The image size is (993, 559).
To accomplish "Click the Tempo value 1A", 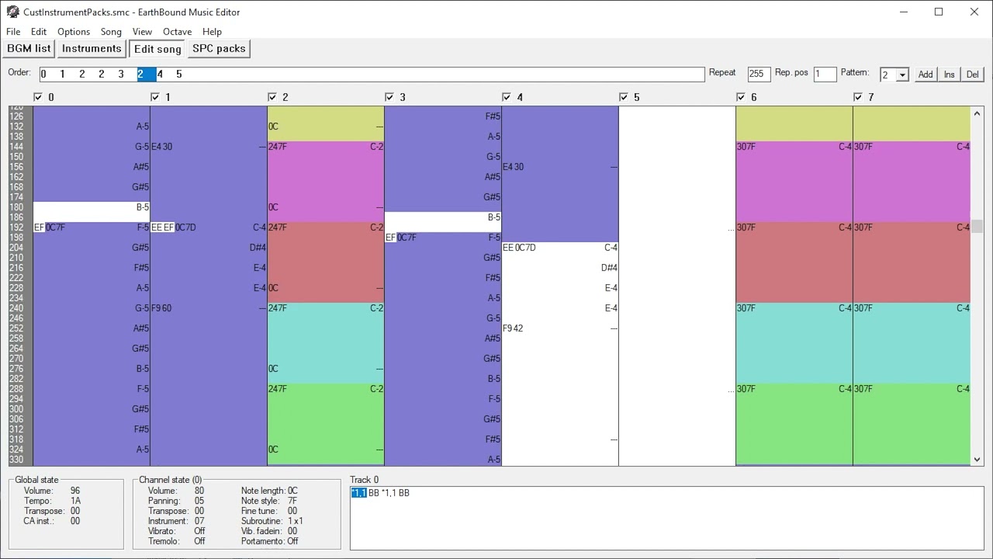I will coord(75,501).
